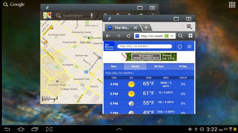Tap the battery status icon

click(235, 129)
